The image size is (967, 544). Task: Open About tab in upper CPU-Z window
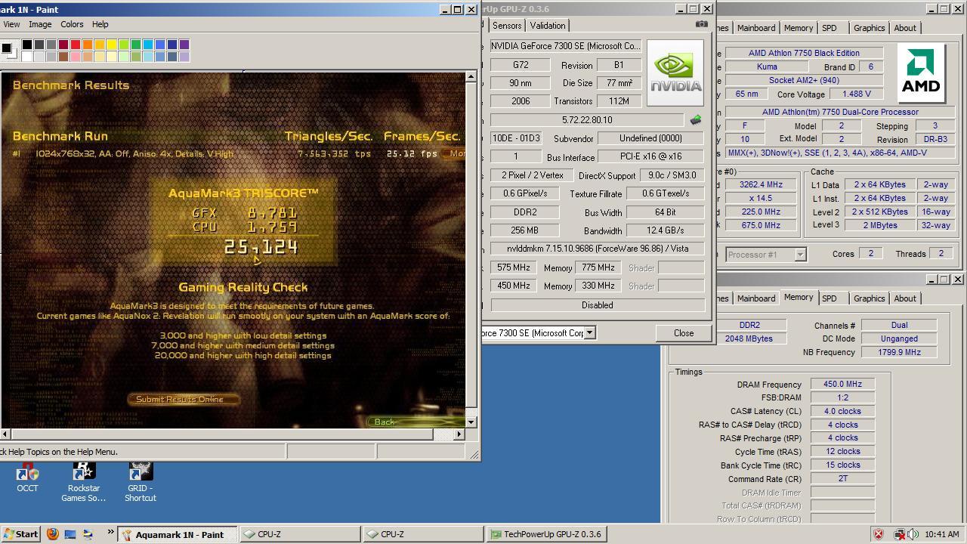905,28
